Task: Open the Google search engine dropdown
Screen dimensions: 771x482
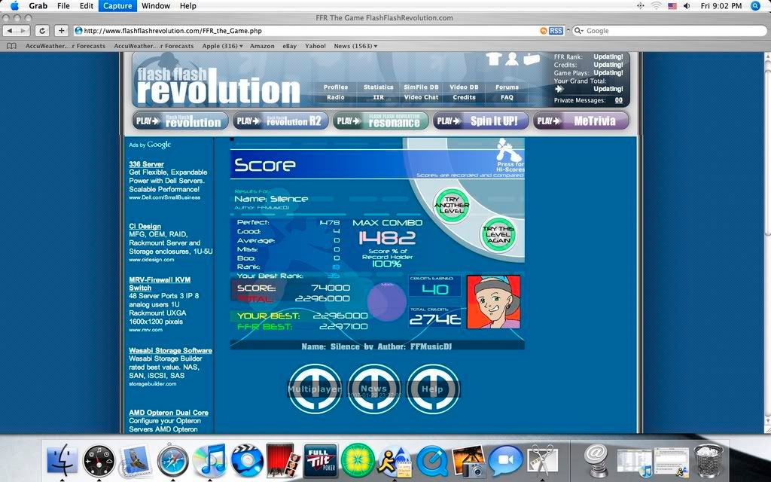Action: (x=579, y=31)
